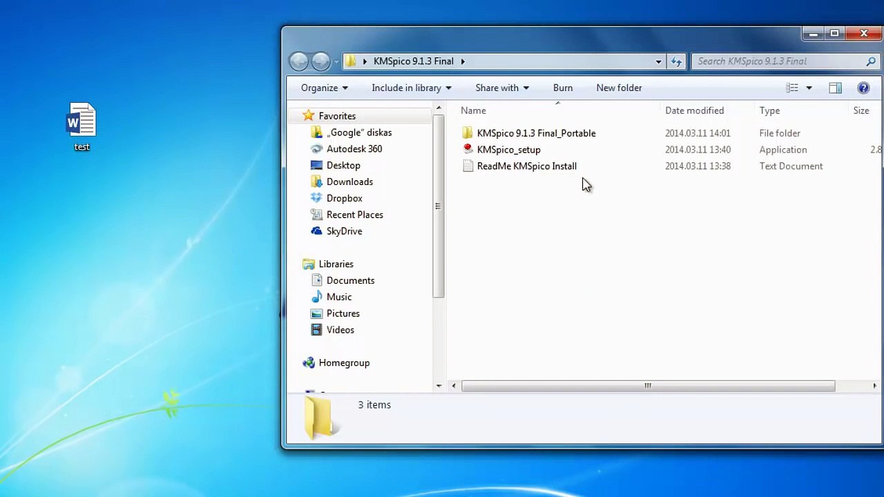The width and height of the screenshot is (884, 497).
Task: Open Explorer help
Action: pyautogui.click(x=863, y=88)
